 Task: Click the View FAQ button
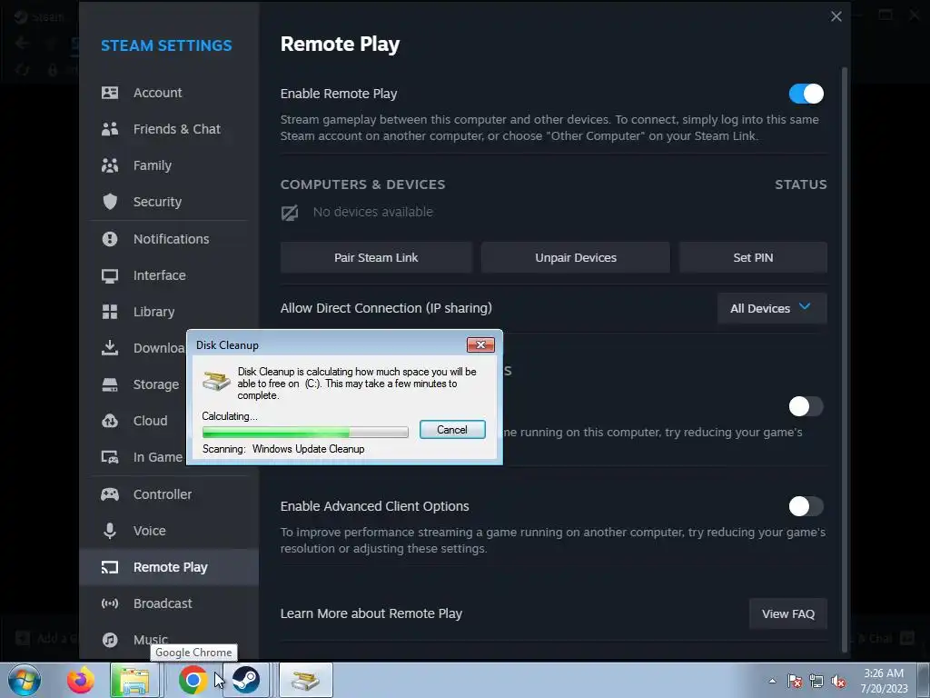pyautogui.click(x=788, y=613)
